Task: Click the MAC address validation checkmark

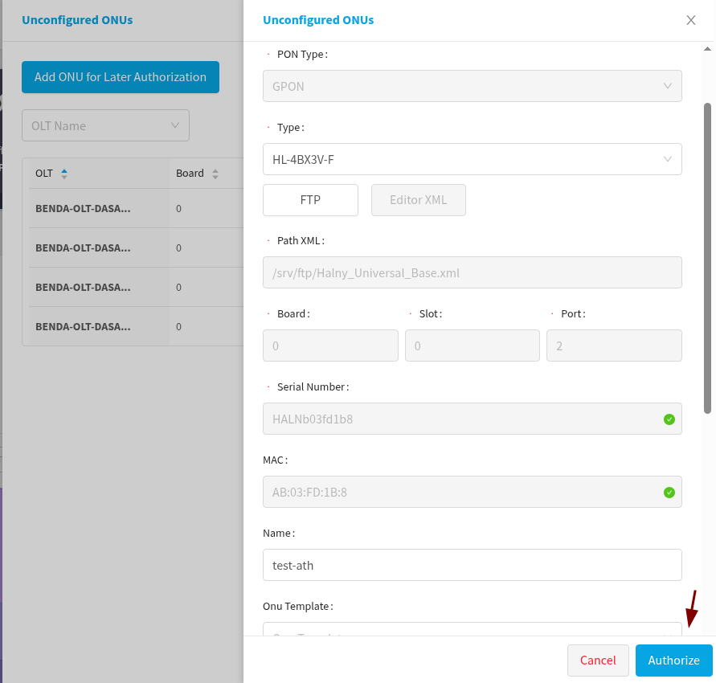Action: coord(669,492)
